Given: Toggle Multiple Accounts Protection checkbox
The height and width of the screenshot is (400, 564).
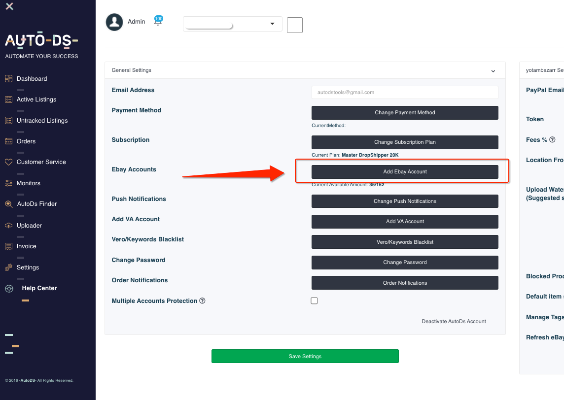Looking at the screenshot, I should 315,301.
